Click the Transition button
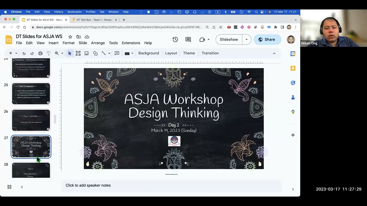This screenshot has width=367, height=206. coord(210,53)
